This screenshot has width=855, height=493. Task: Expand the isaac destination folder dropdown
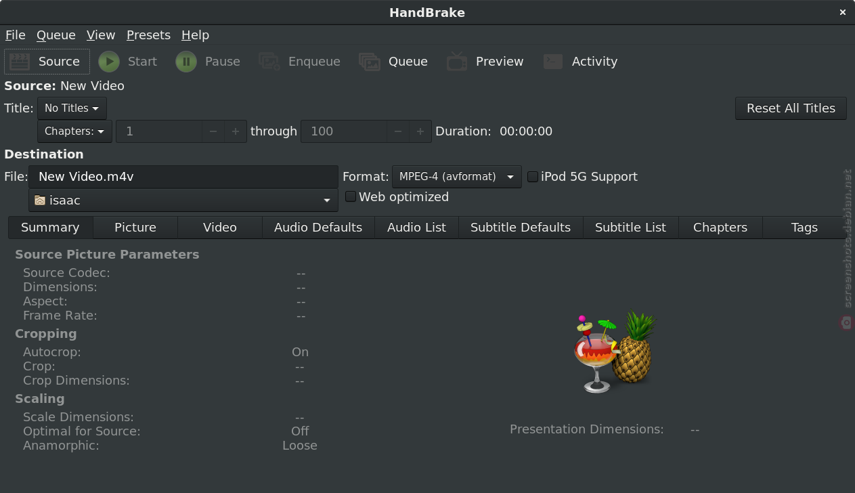pyautogui.click(x=183, y=200)
